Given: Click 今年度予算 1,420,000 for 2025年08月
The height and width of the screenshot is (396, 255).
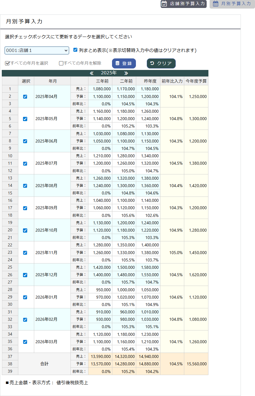Looking at the screenshot, I should [196, 186].
